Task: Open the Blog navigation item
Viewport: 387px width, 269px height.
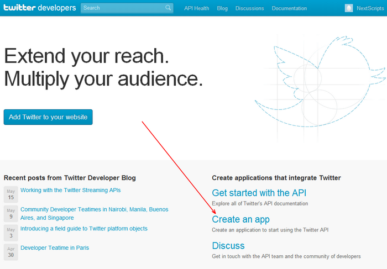Action: [x=222, y=8]
